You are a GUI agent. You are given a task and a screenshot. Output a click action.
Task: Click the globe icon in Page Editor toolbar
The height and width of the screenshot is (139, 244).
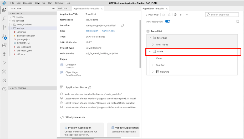175,15
